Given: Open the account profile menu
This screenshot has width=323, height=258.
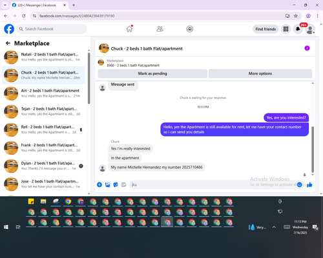Looking at the screenshot, I should tap(310, 29).
